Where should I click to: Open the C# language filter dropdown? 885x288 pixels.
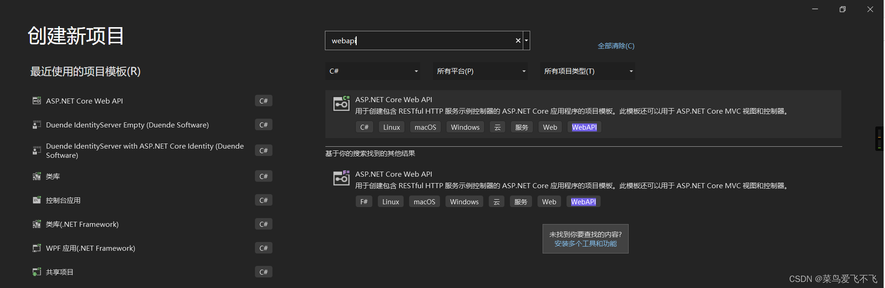point(373,71)
